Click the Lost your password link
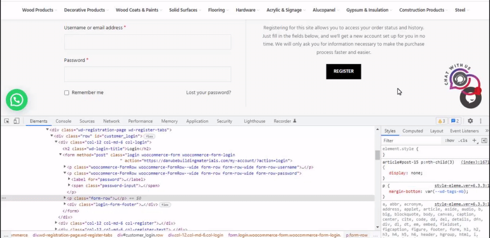490x238 pixels. (208, 93)
